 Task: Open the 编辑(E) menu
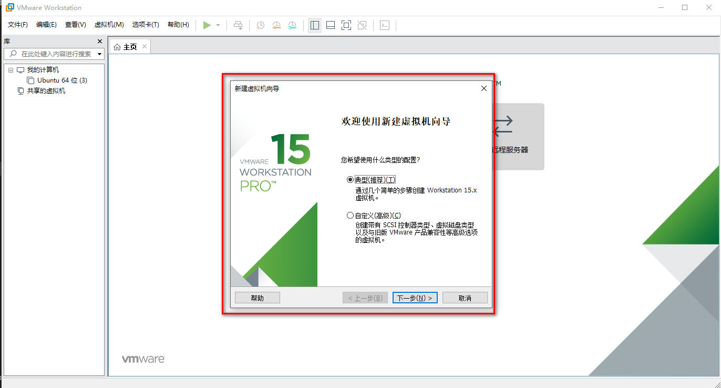(x=46, y=25)
